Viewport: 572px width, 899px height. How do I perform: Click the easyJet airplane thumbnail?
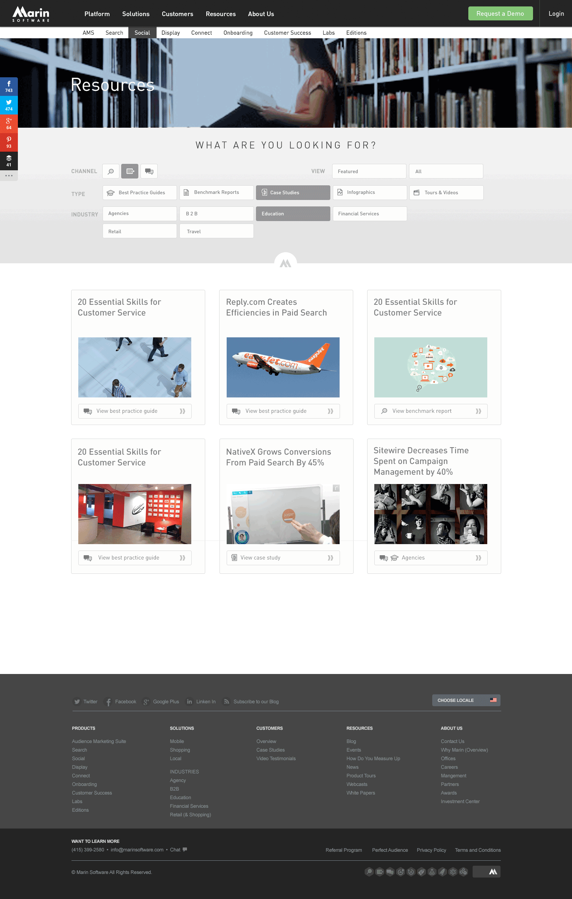point(283,367)
